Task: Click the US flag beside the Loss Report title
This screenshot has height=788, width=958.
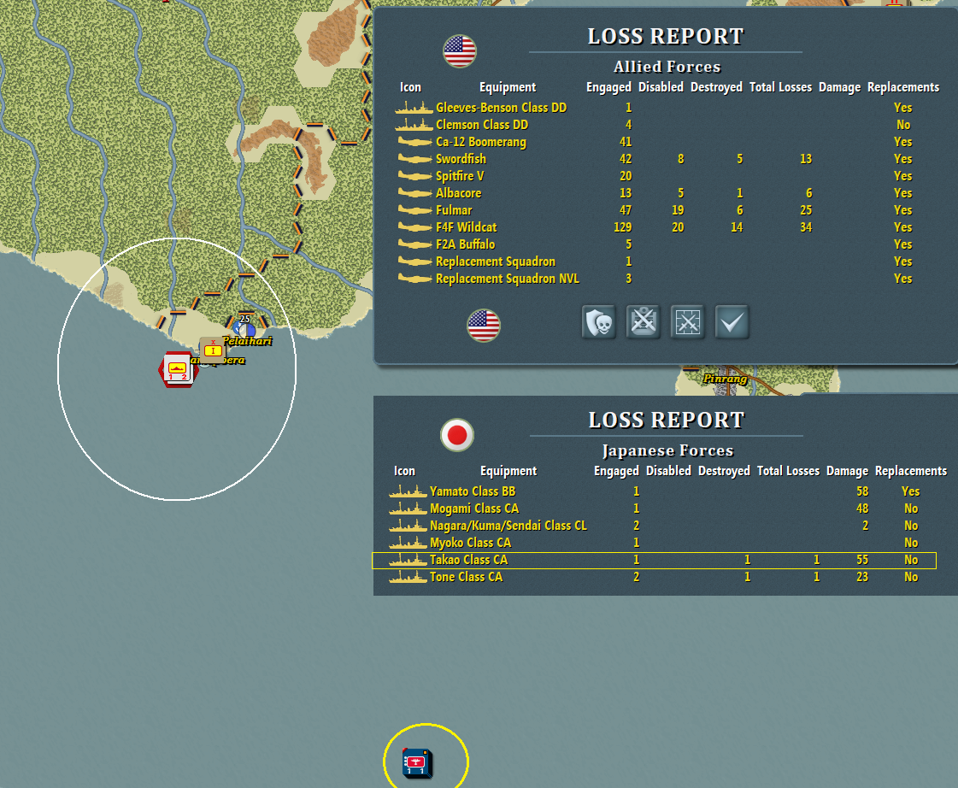Action: point(460,51)
